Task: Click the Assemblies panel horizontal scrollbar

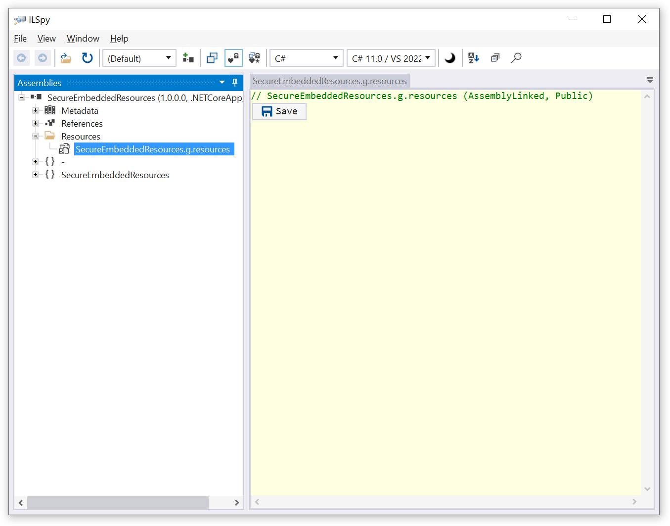Action: pyautogui.click(x=118, y=503)
